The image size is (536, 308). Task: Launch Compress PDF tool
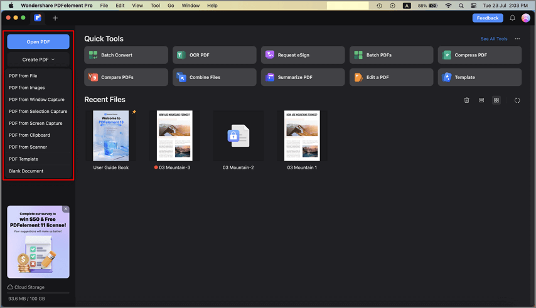(x=480, y=55)
